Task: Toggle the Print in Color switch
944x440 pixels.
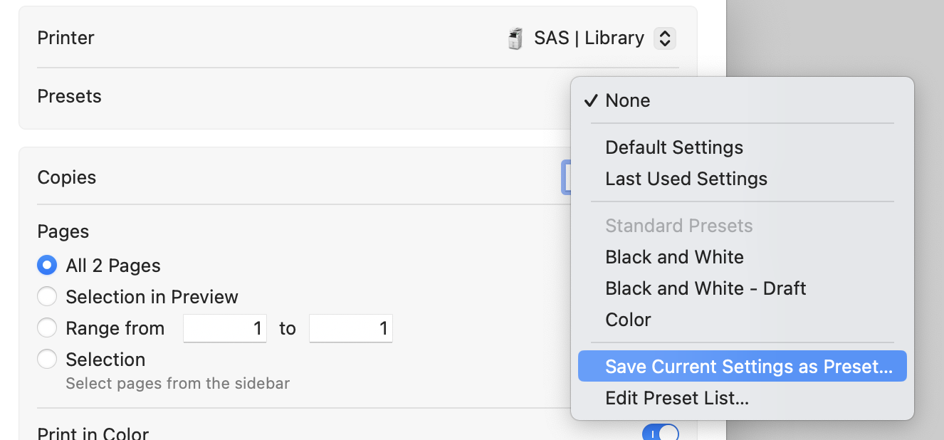Action: click(x=661, y=433)
